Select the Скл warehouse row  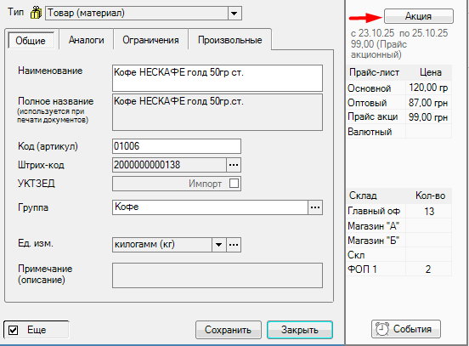coord(399,255)
